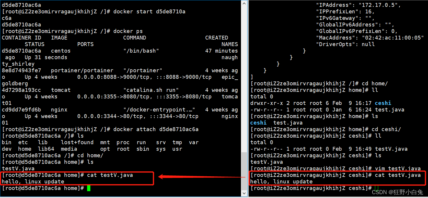Click the 'sbin' directory name
Screen dimensions: 428x198
click(143, 149)
